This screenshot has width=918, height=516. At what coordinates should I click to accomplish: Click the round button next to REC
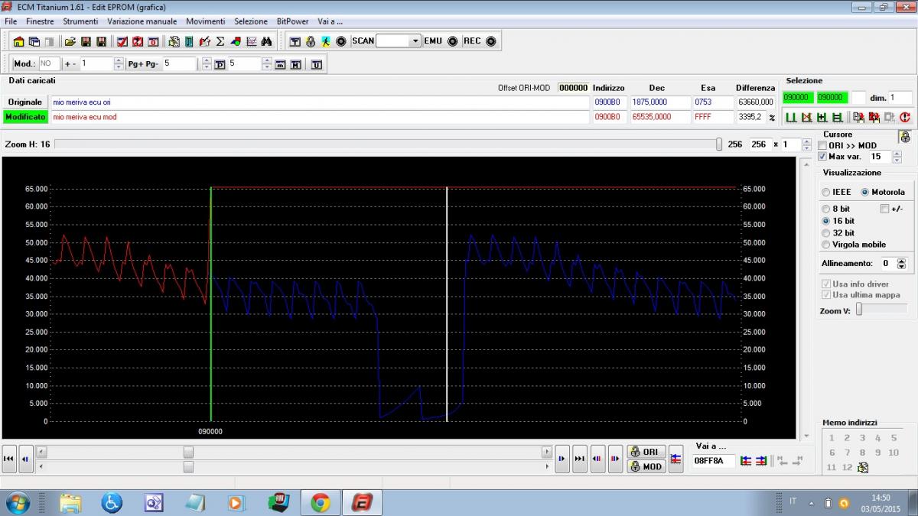pyautogui.click(x=490, y=41)
